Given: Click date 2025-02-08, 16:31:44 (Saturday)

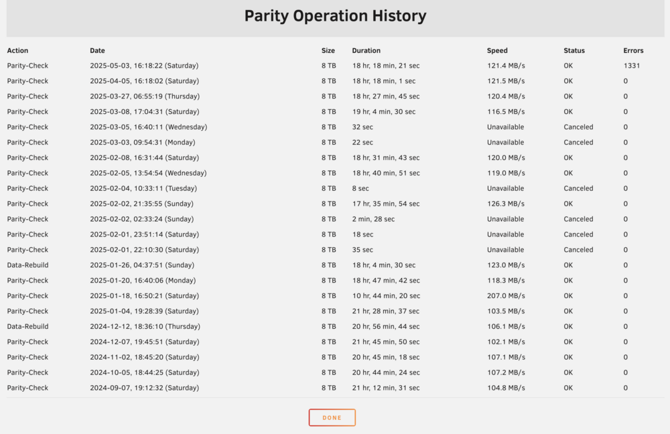Looking at the screenshot, I should 145,158.
